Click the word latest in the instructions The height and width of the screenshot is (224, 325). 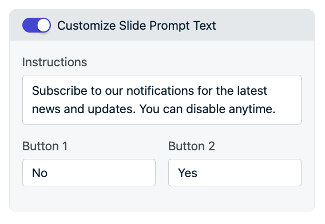[252, 91]
